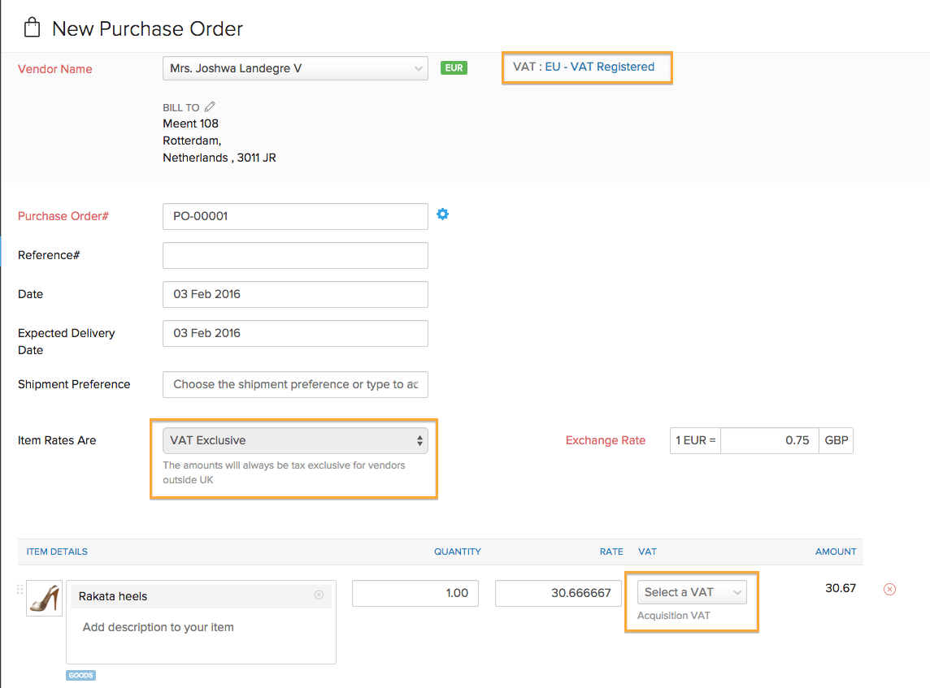930x688 pixels.
Task: Edit the exchange rate value 0.75
Action: click(768, 440)
